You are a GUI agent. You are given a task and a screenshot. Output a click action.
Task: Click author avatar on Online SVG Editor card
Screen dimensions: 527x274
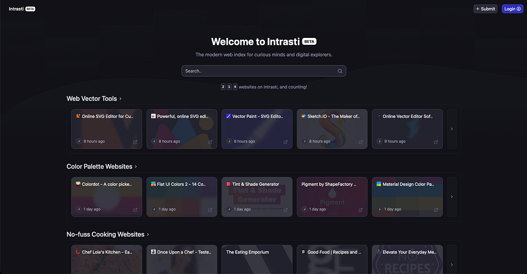click(x=79, y=141)
